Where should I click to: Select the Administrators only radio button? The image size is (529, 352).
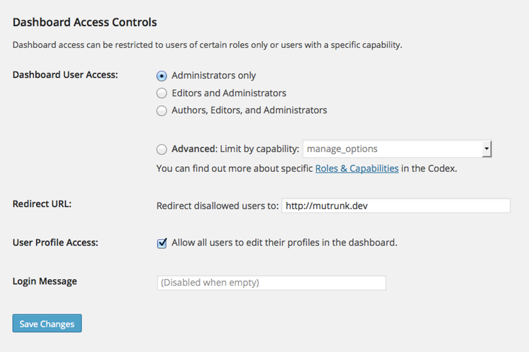(161, 75)
